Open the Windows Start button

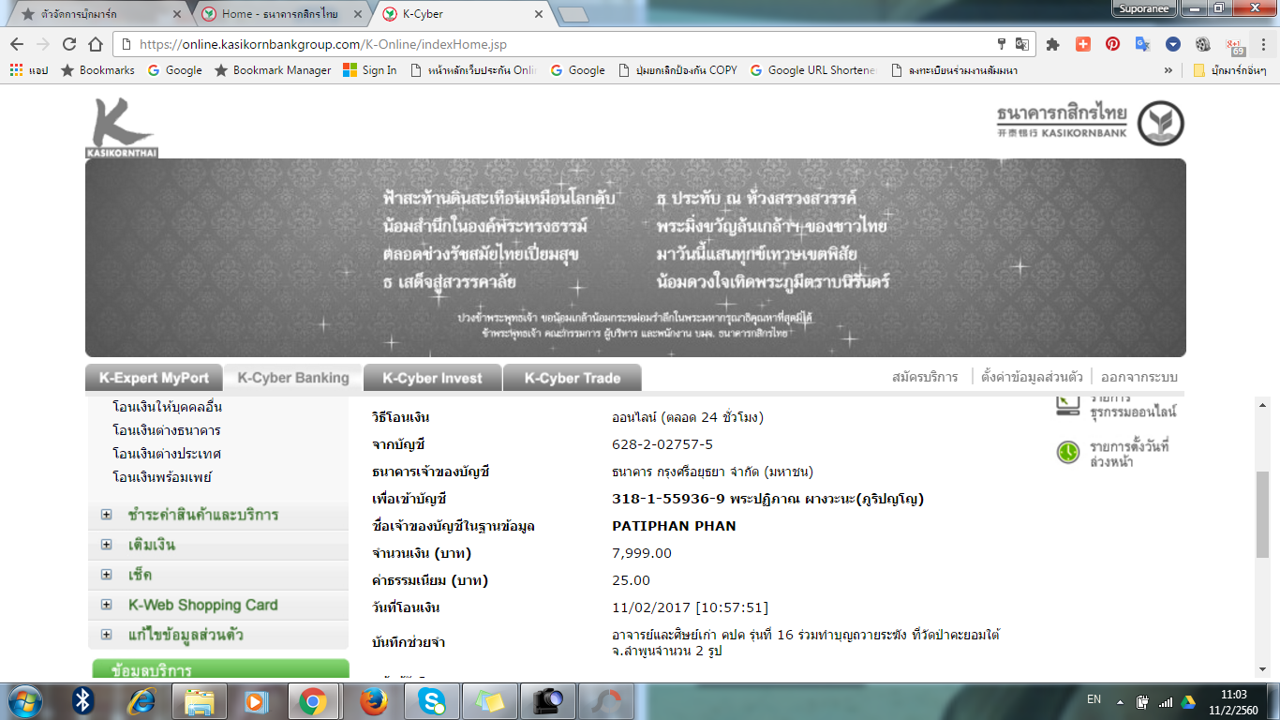coord(24,701)
